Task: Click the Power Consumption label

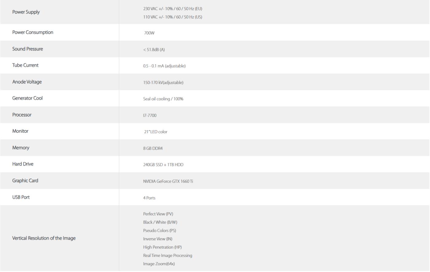Action: click(x=33, y=32)
